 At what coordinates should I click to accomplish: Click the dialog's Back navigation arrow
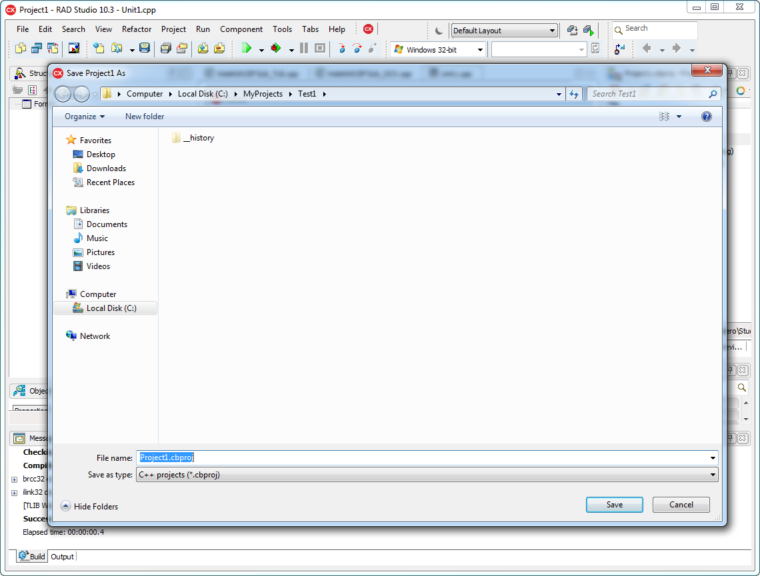click(x=63, y=94)
